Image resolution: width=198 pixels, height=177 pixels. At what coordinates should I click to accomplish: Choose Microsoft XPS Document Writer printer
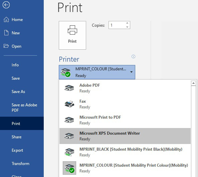coord(125,136)
